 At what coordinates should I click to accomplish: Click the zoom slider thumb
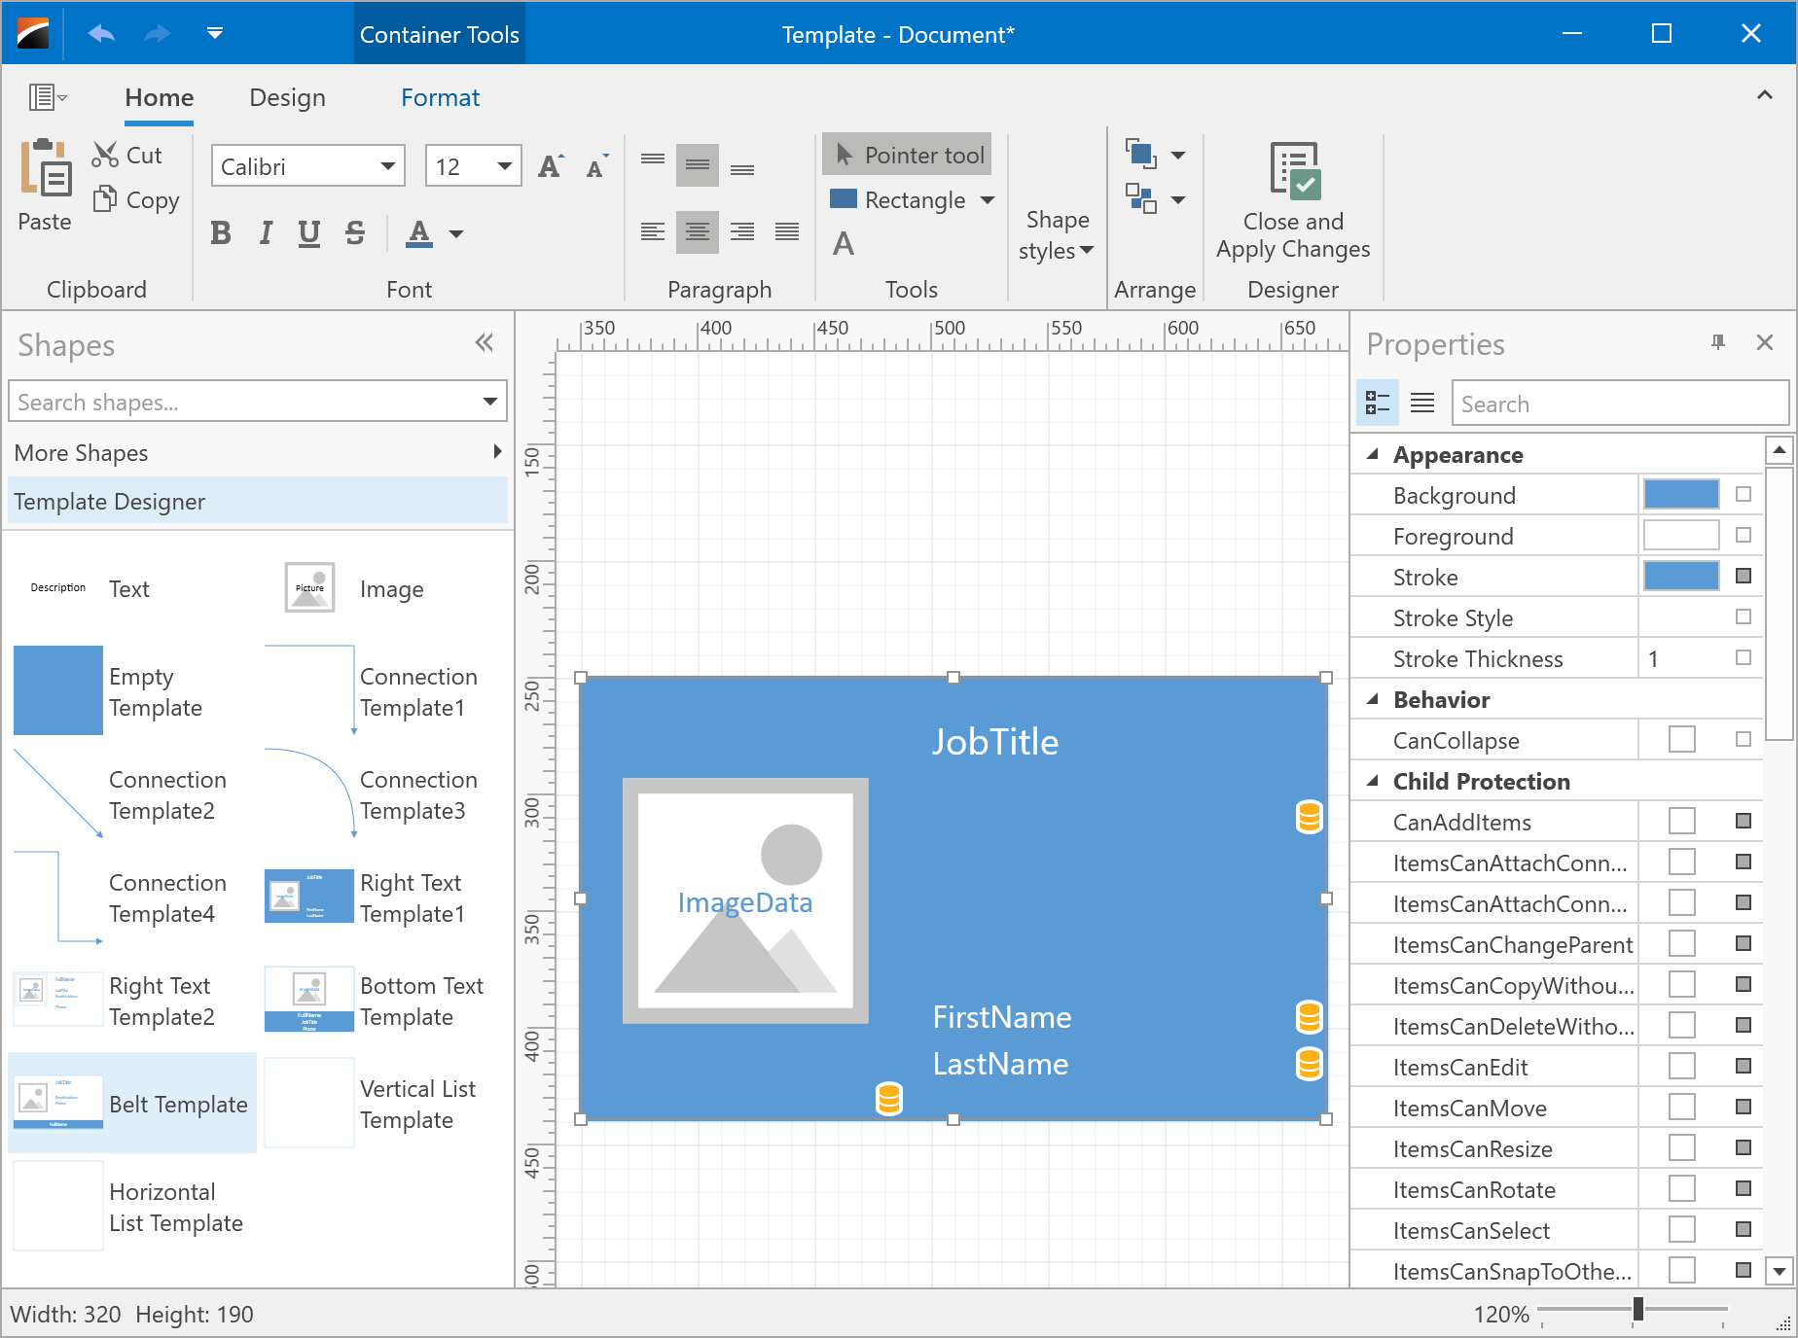pos(1638,1310)
